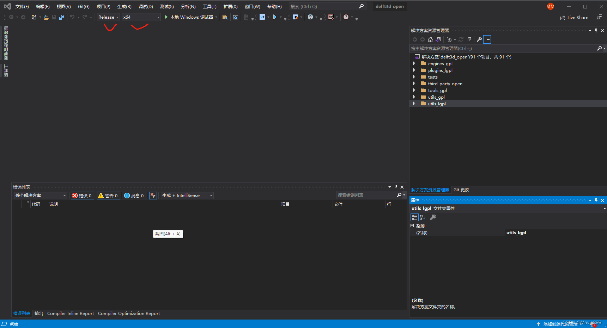Click the Open File folder icon

46,17
